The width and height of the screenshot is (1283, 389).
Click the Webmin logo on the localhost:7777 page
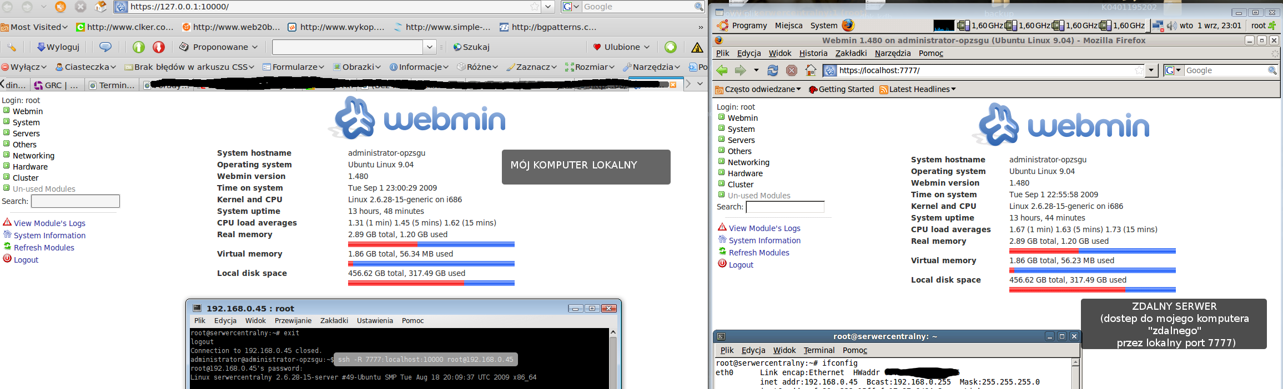tap(1061, 125)
